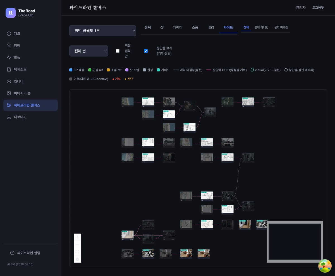This screenshot has width=335, height=276.
Task: Open 개요 overview icon in sidebar
Action: 9,33
